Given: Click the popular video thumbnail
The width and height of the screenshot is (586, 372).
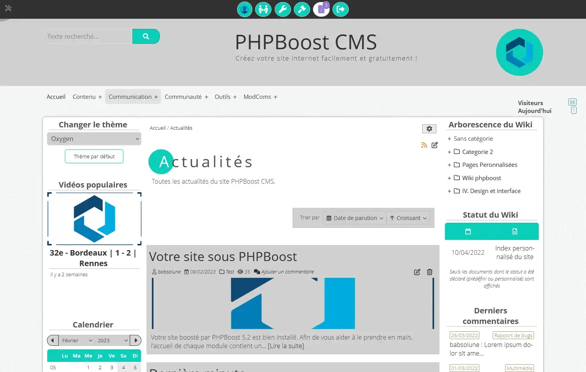Looking at the screenshot, I should pos(94,219).
